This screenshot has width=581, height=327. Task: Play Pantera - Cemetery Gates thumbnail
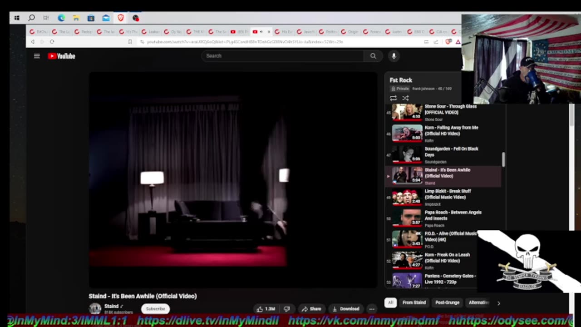[407, 281]
